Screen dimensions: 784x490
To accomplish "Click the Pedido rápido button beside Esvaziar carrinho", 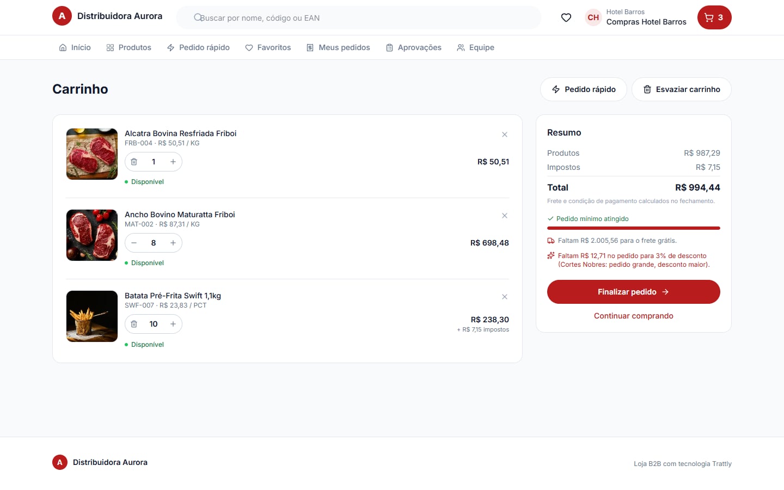I will pos(584,89).
